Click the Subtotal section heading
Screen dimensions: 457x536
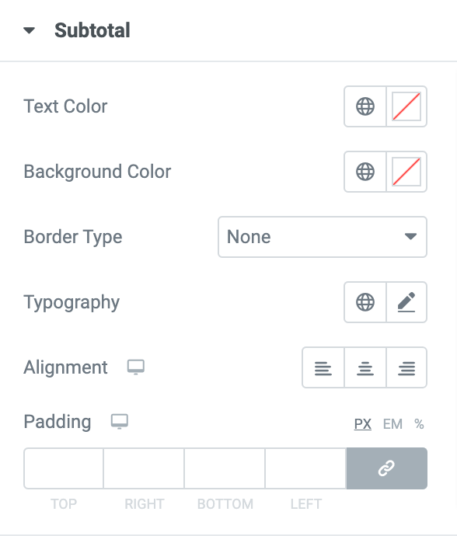click(x=92, y=30)
